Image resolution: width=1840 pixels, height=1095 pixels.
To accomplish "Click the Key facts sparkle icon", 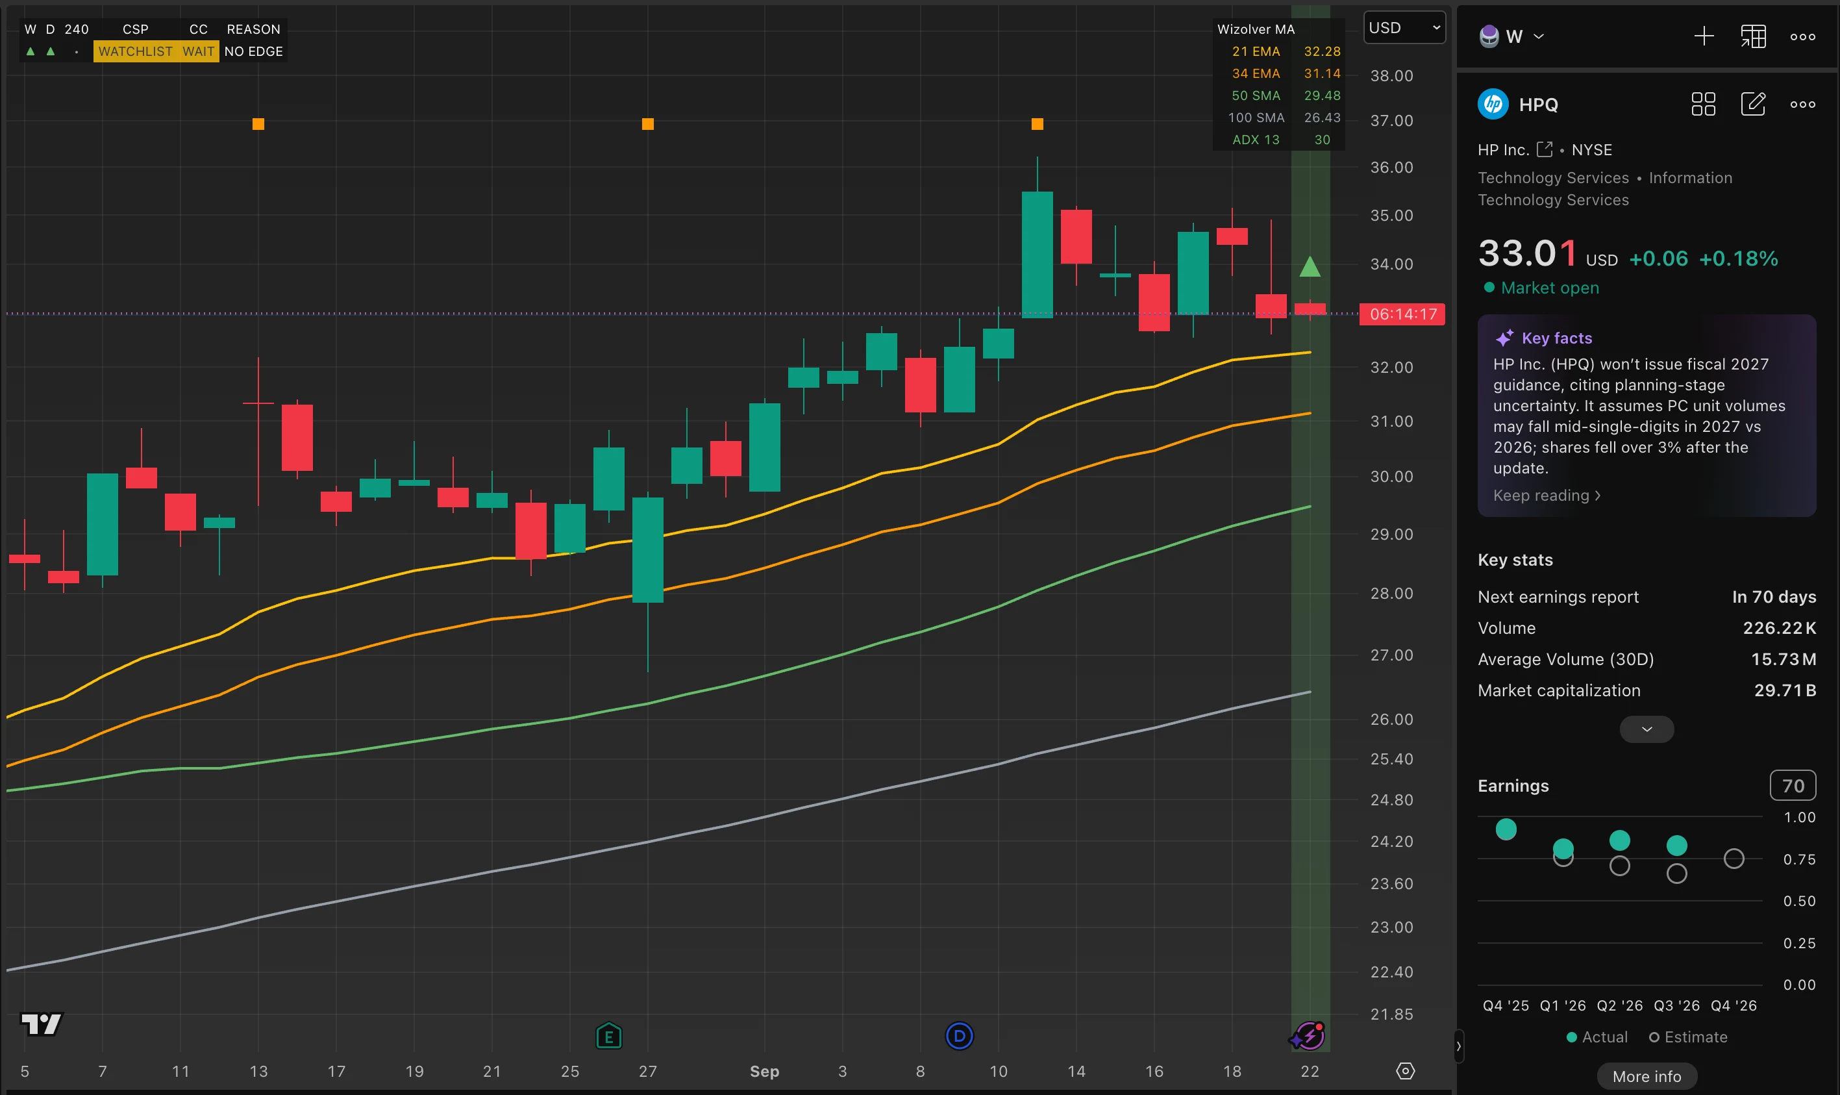I will point(1504,338).
